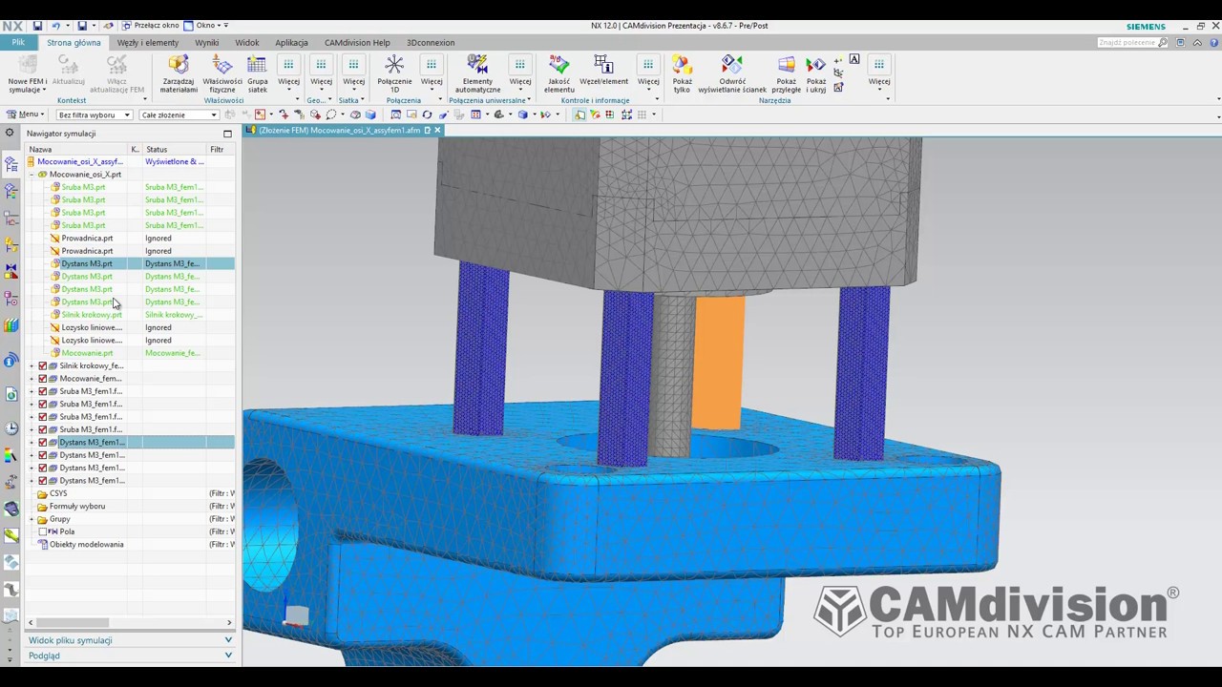
Task: Open the books library sidebar icon
Action: tap(11, 326)
